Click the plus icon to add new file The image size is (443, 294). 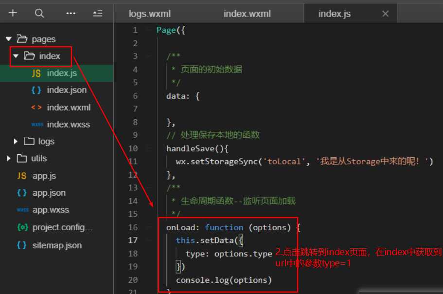13,13
